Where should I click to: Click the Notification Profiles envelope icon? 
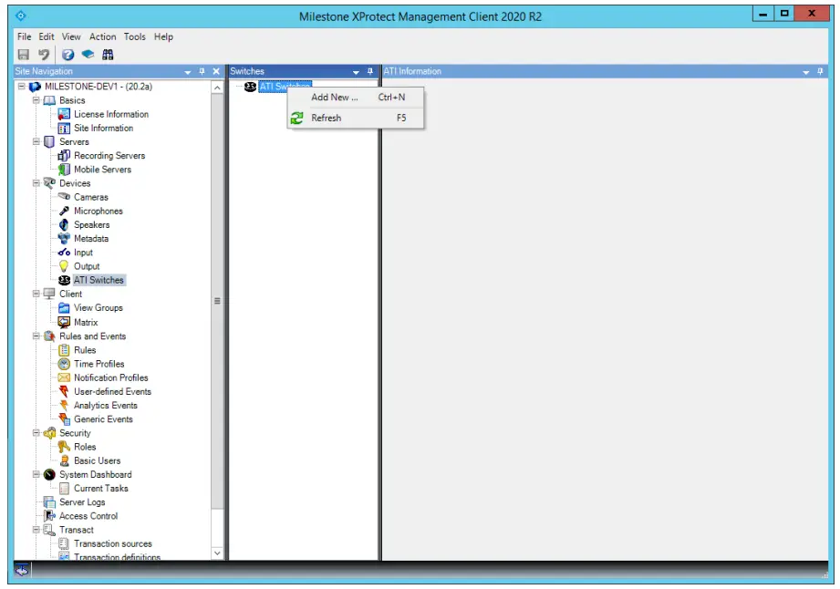pyautogui.click(x=64, y=377)
